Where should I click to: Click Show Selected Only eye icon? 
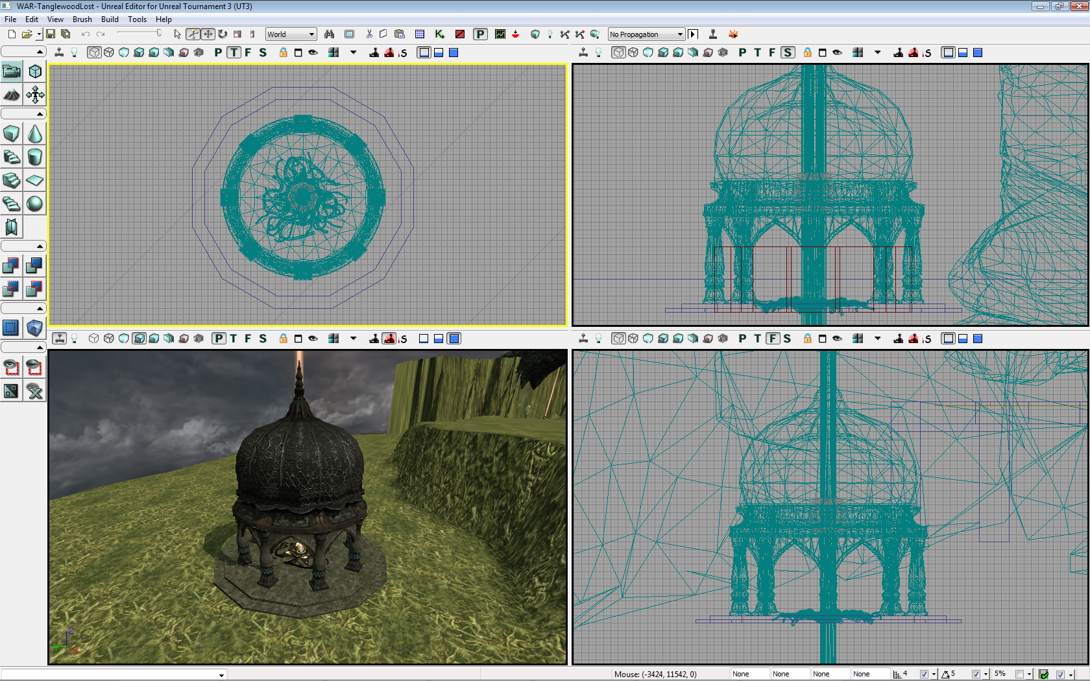[12, 367]
